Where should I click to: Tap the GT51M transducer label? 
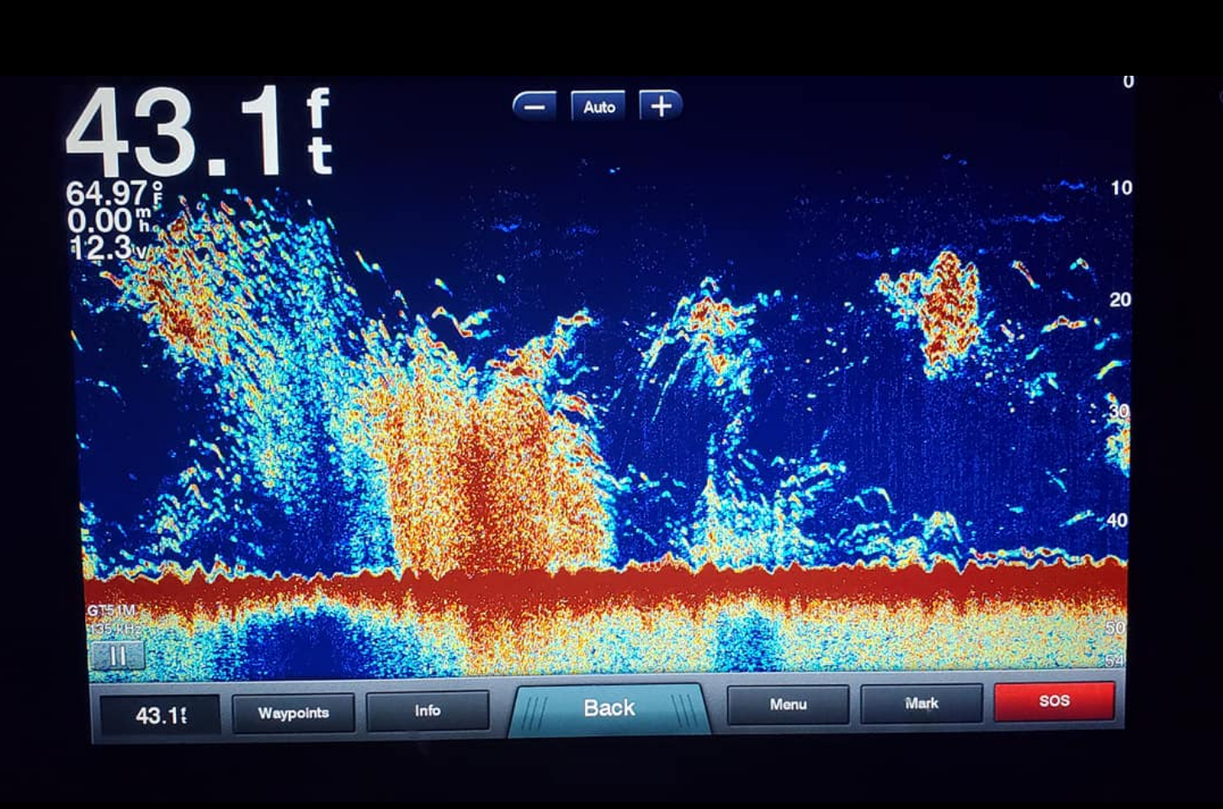click(x=110, y=610)
